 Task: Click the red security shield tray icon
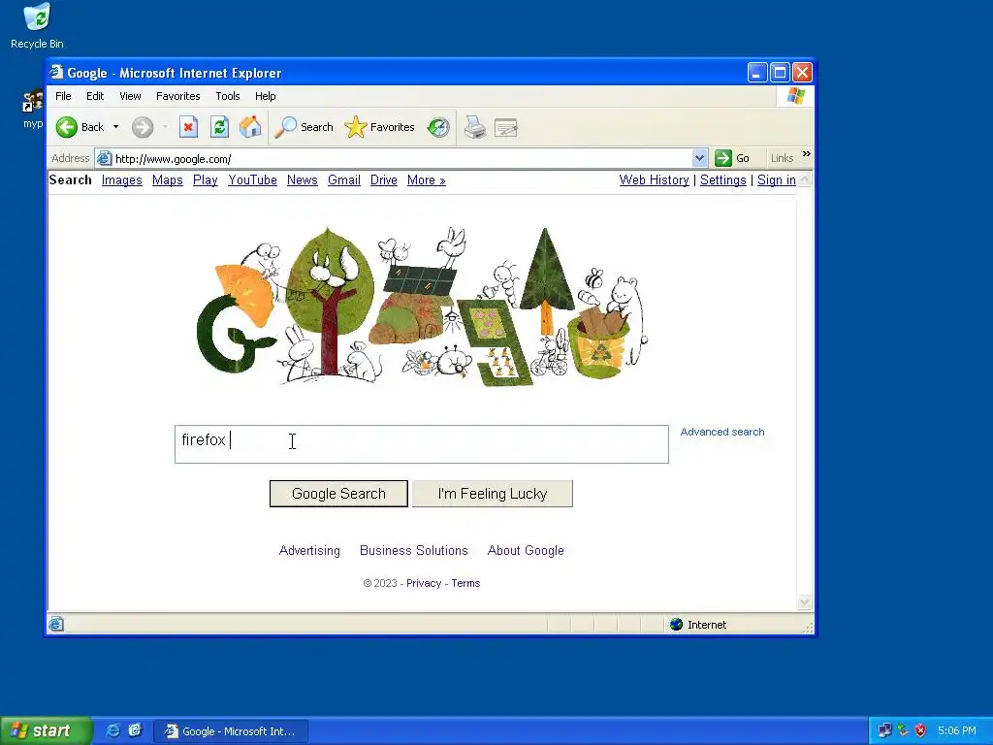[x=920, y=730]
